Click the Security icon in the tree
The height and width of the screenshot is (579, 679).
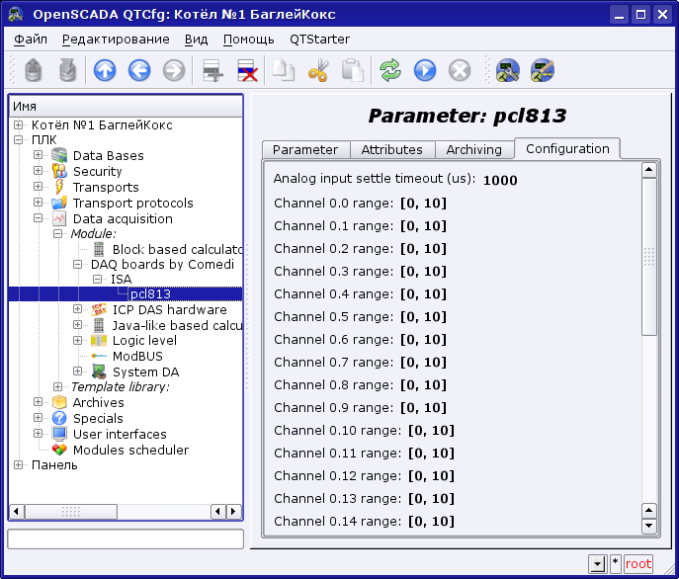pyautogui.click(x=59, y=171)
